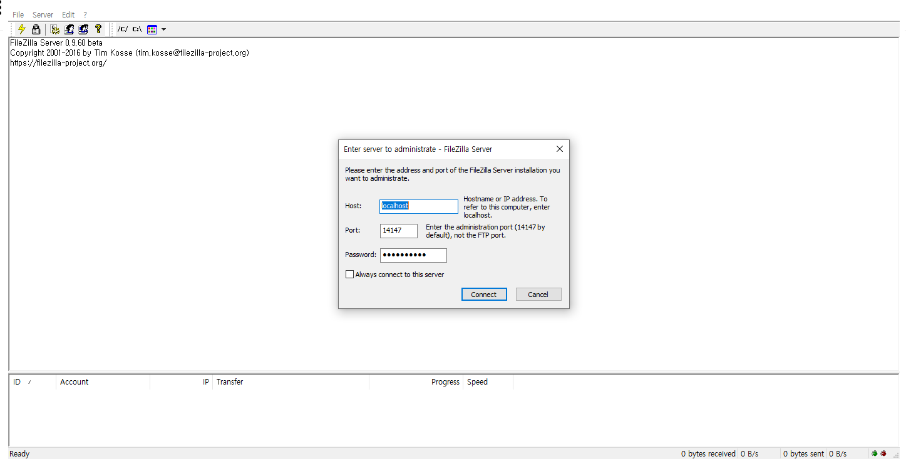Open server settings via gear icon
This screenshot has width=906, height=469.
point(55,29)
